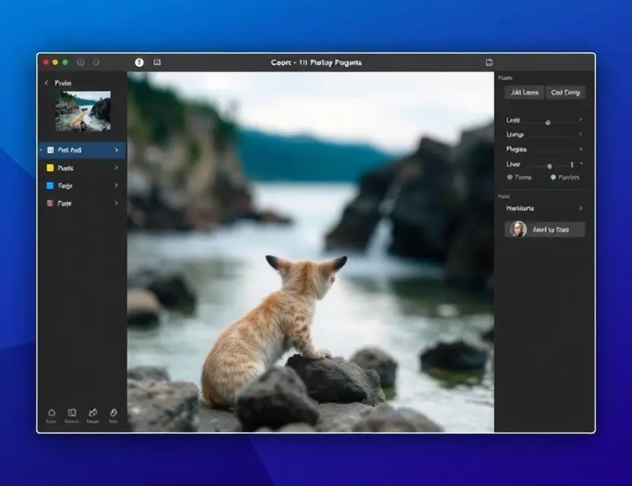Click the info circle icon near window controls

(81, 62)
